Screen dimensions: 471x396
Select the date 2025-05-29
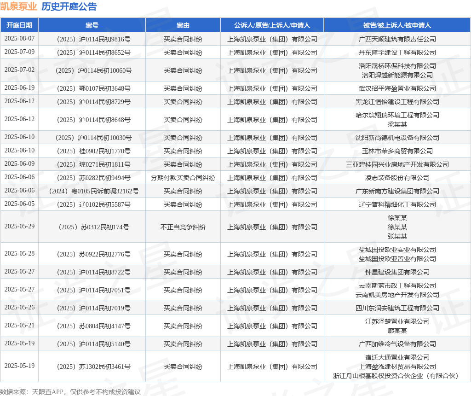[19, 227]
